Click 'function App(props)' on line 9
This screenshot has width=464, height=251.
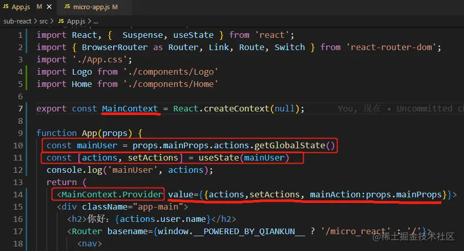(x=84, y=133)
